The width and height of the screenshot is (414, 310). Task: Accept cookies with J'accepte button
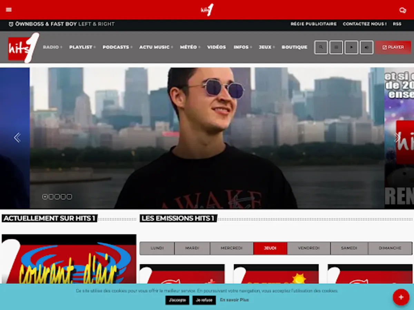[x=177, y=300]
